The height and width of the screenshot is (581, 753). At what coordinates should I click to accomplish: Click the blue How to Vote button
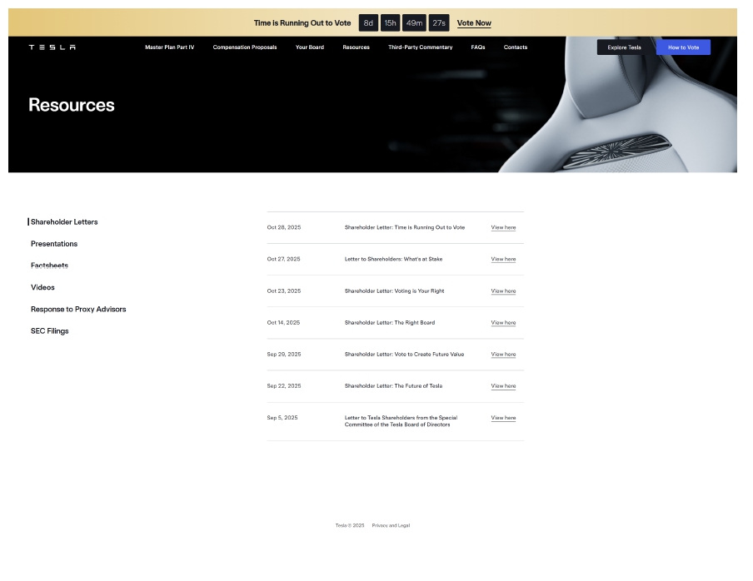tap(683, 47)
